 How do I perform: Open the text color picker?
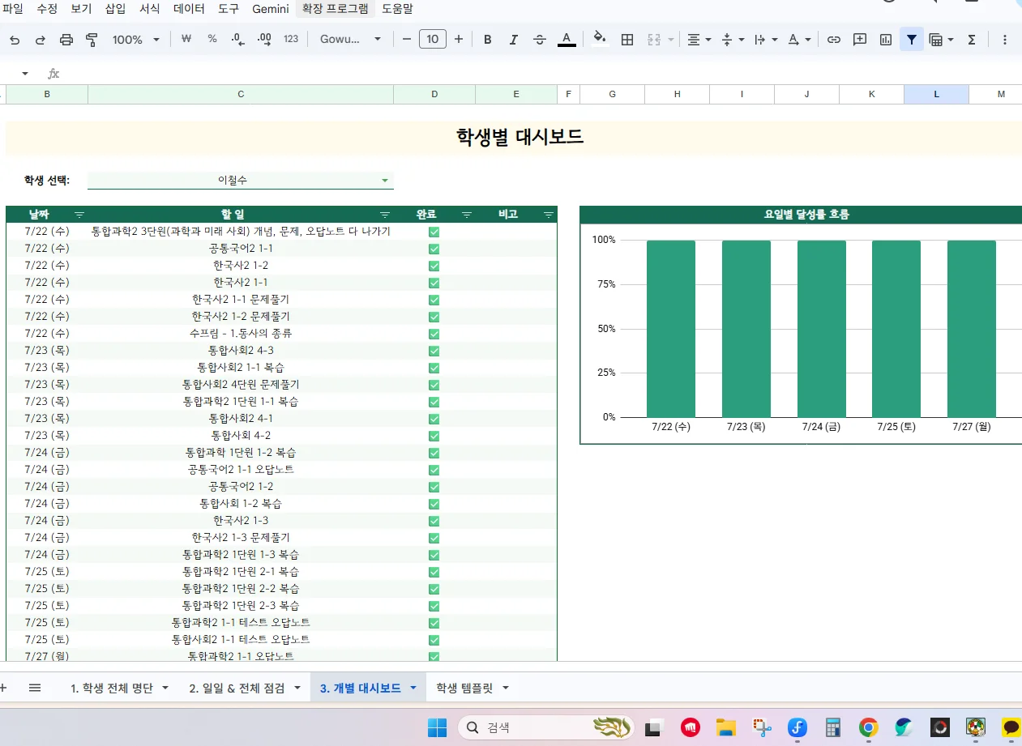coord(567,39)
